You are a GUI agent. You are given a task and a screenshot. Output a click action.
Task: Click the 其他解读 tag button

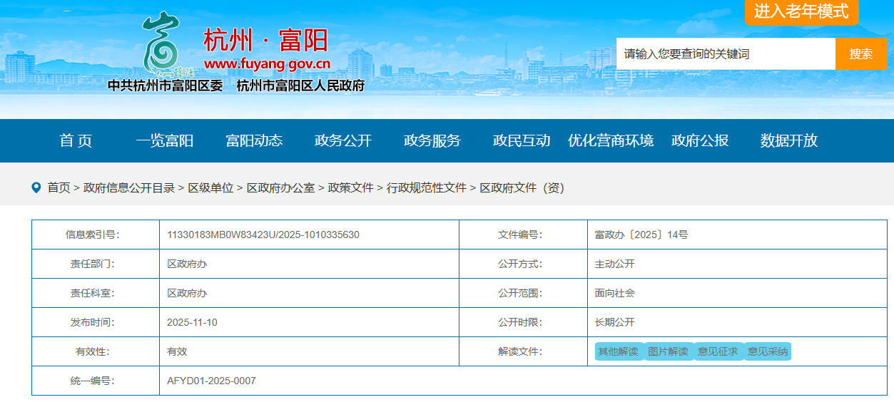(619, 351)
